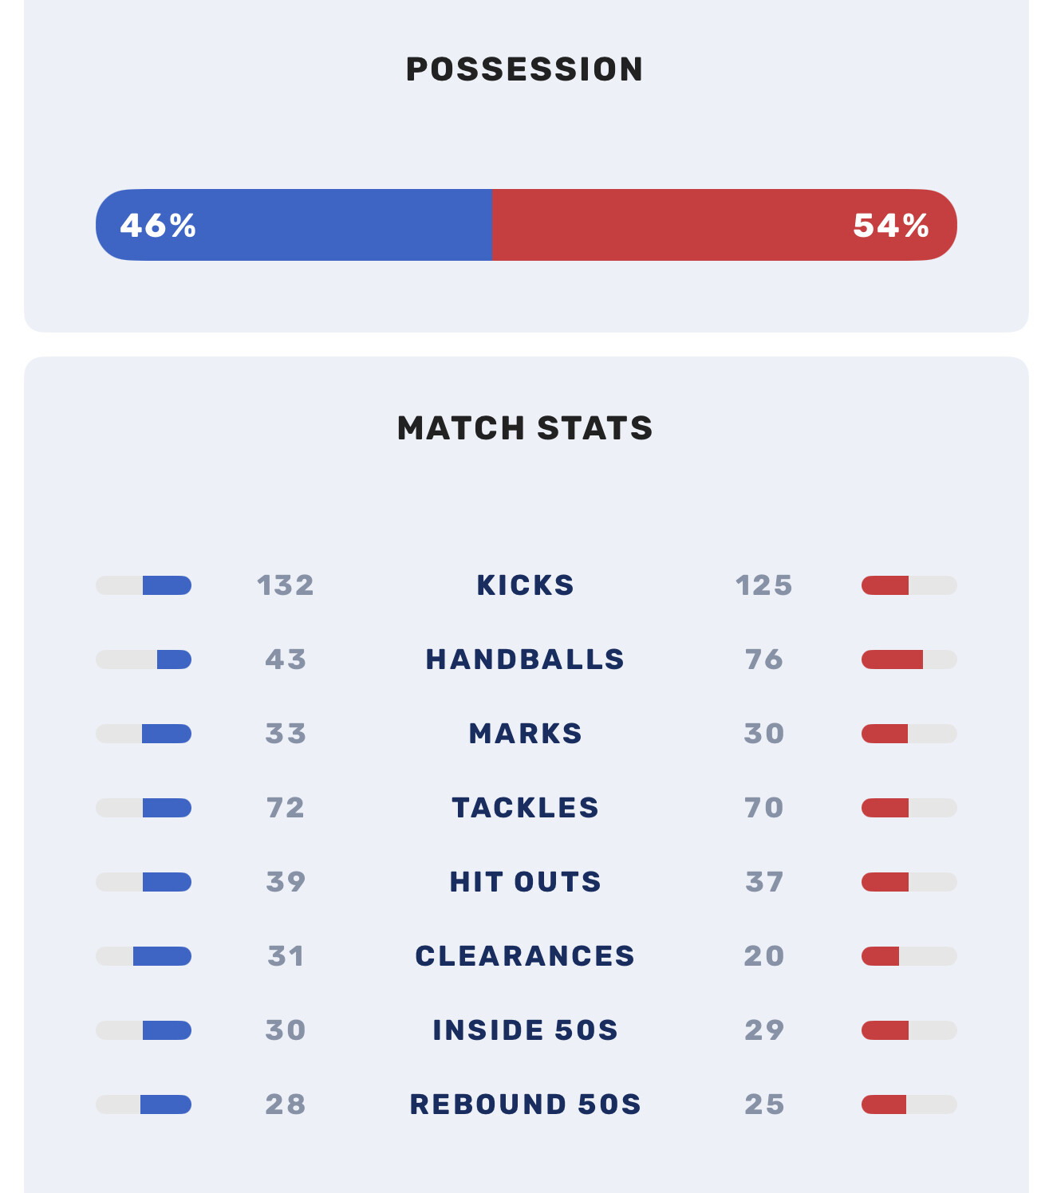This screenshot has width=1053, height=1193.
Task: Click the blue bar beside 31 clearances
Action: tap(162, 956)
